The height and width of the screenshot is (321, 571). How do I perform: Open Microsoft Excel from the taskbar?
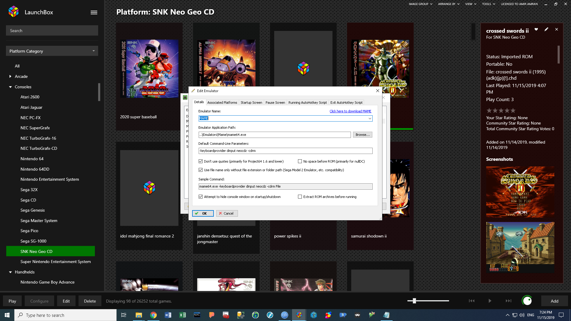pos(183,315)
